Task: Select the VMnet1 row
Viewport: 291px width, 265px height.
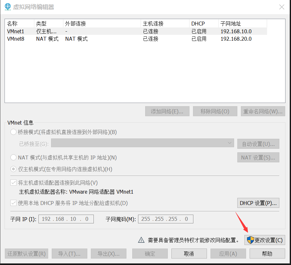Action: 136,31
